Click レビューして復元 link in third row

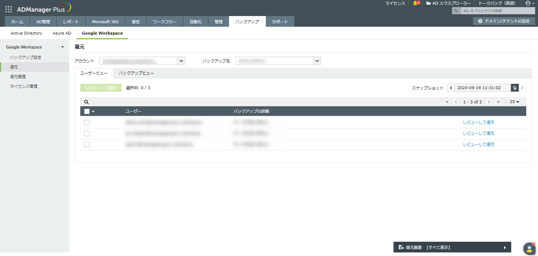478,144
